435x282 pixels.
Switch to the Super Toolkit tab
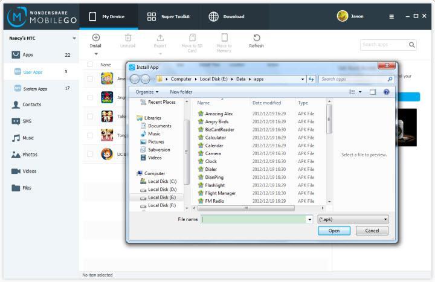[169, 17]
